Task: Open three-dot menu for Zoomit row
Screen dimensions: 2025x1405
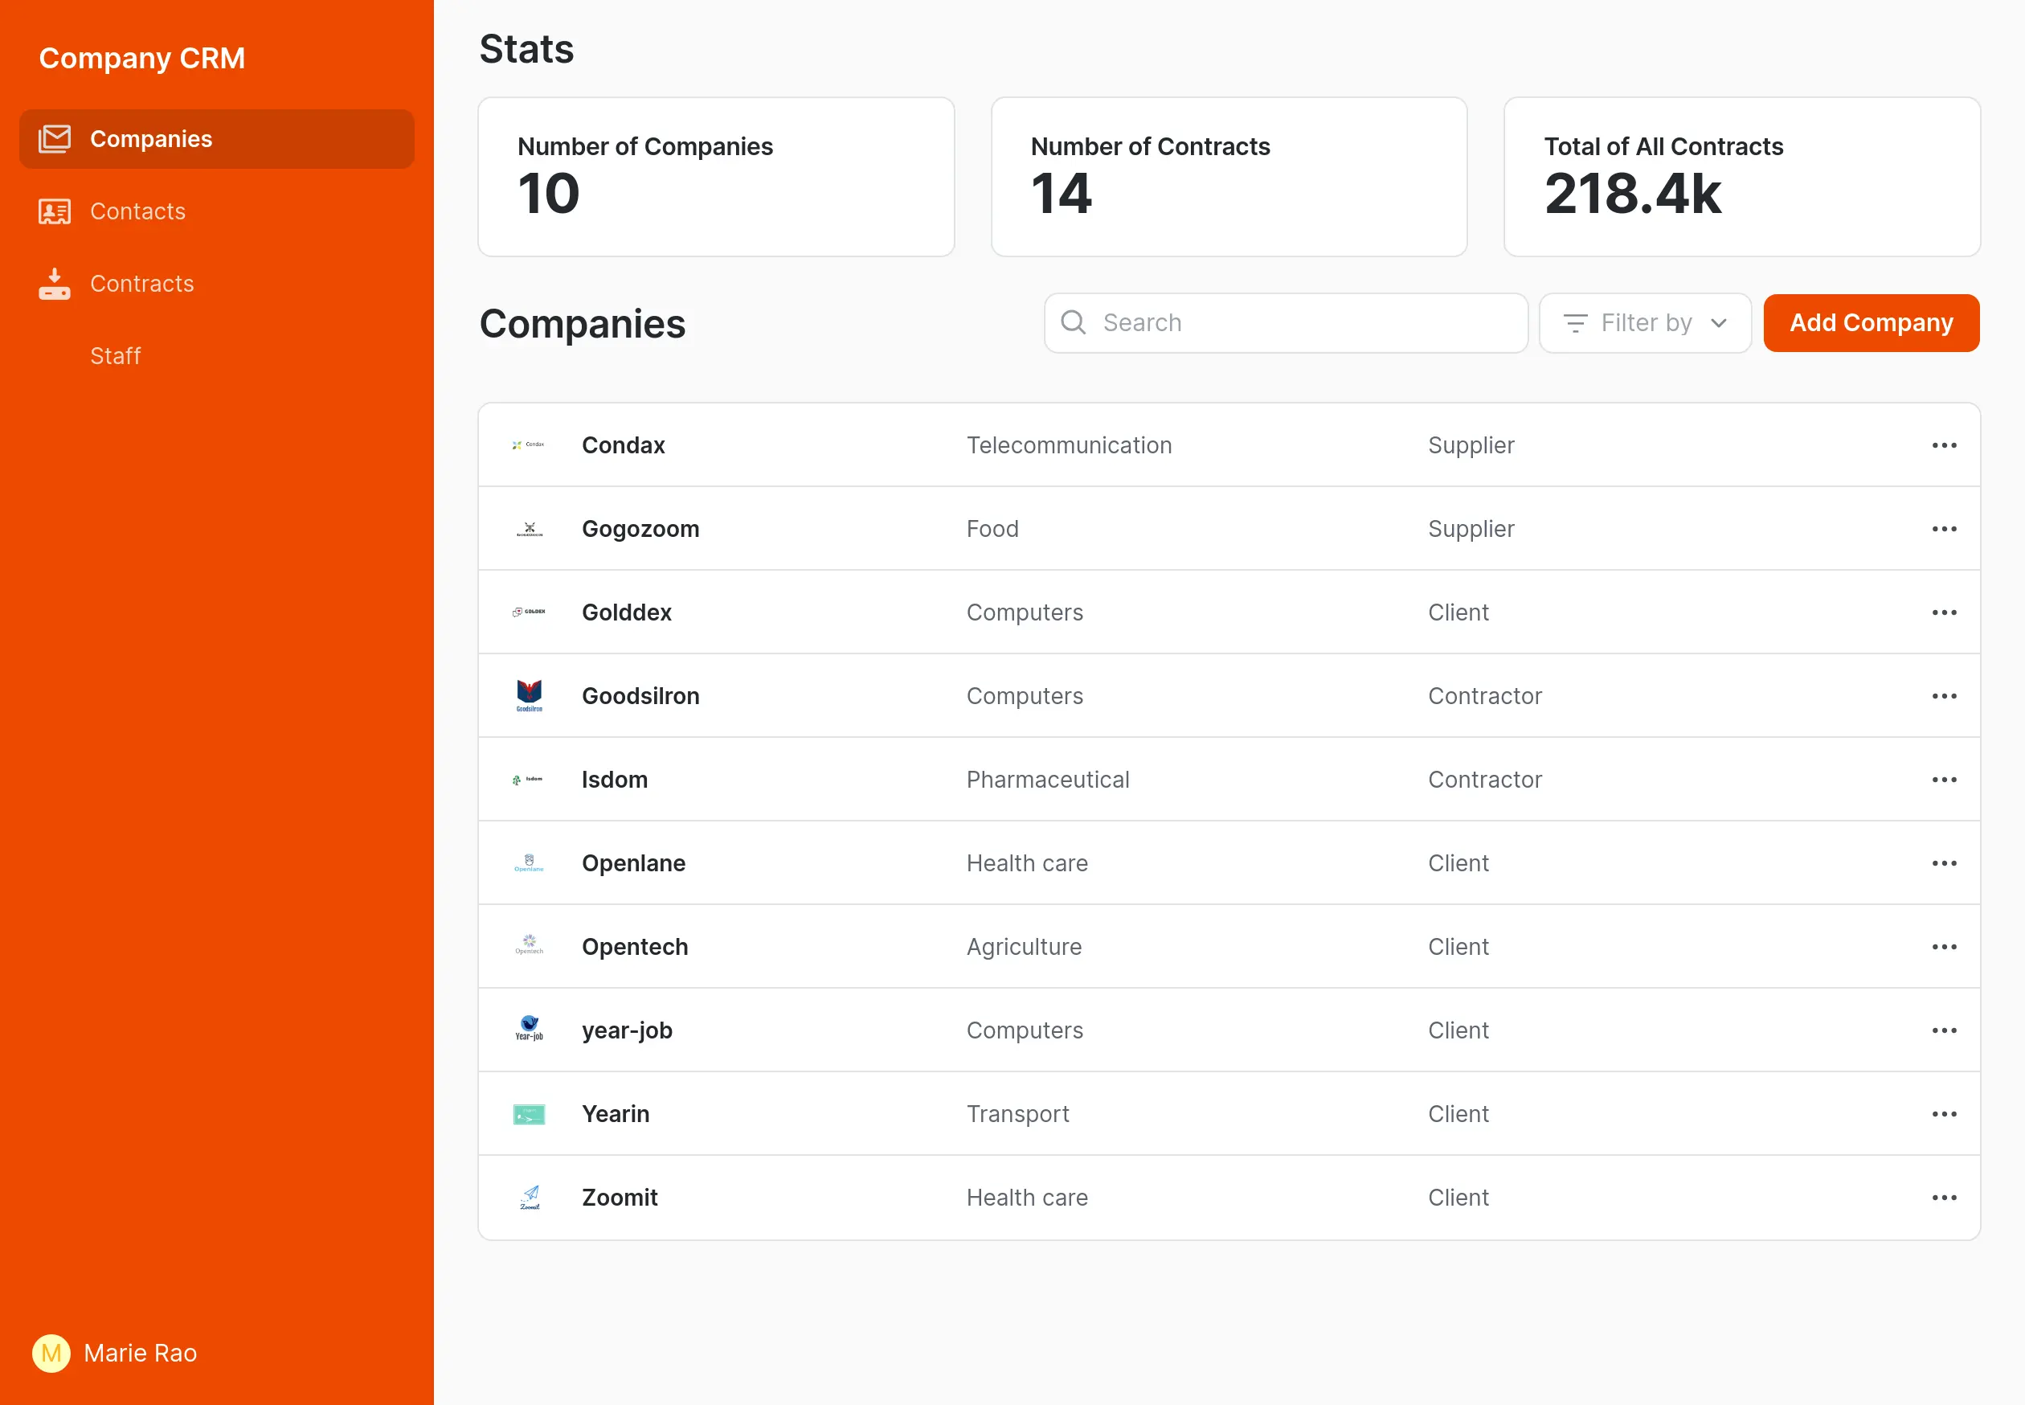Action: click(1943, 1198)
